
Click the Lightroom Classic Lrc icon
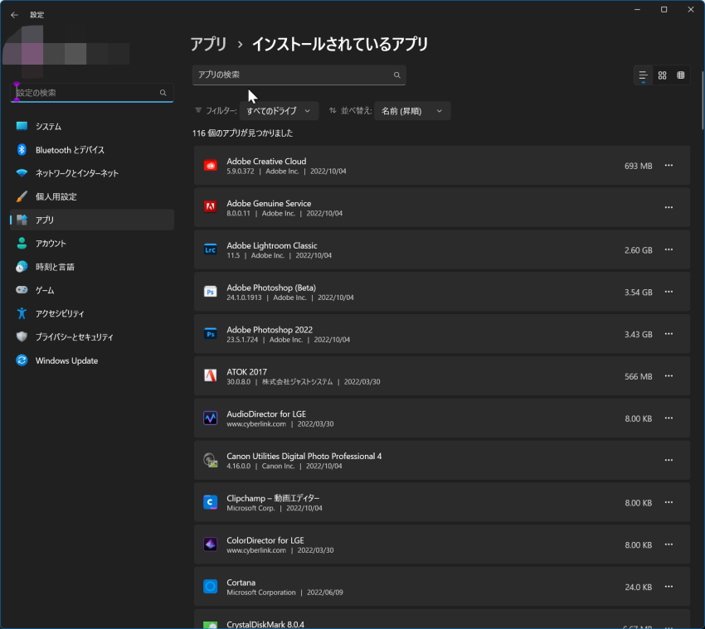click(211, 249)
